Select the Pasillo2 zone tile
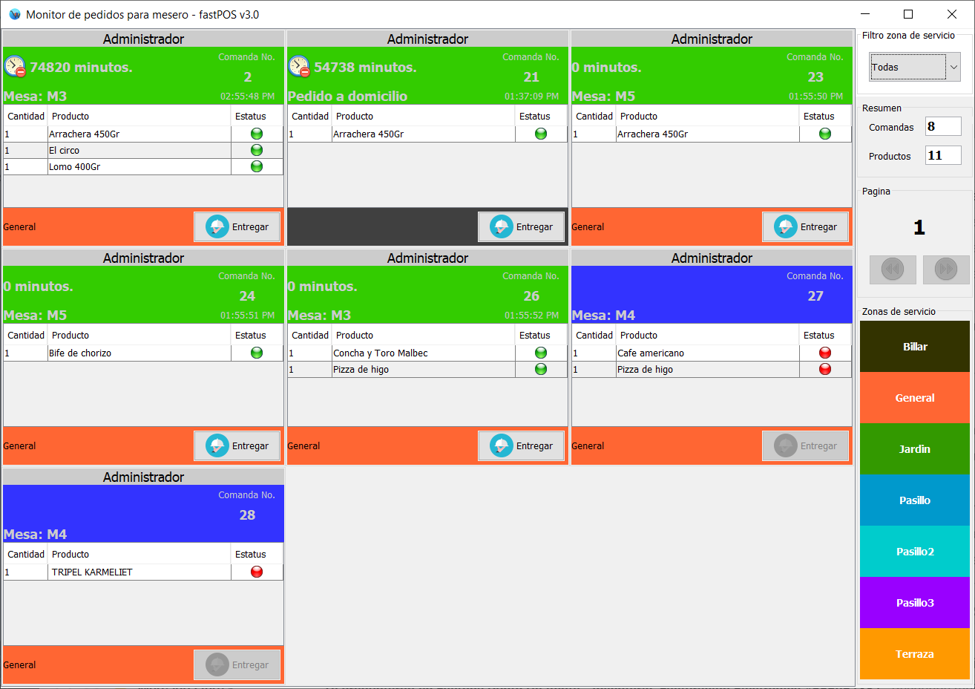This screenshot has height=689, width=975. (x=914, y=552)
